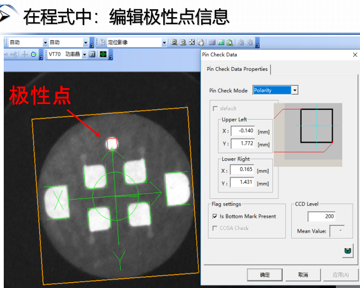Expand the 定位影像 dropdown
This screenshot has width=360, height=288.
164,42
